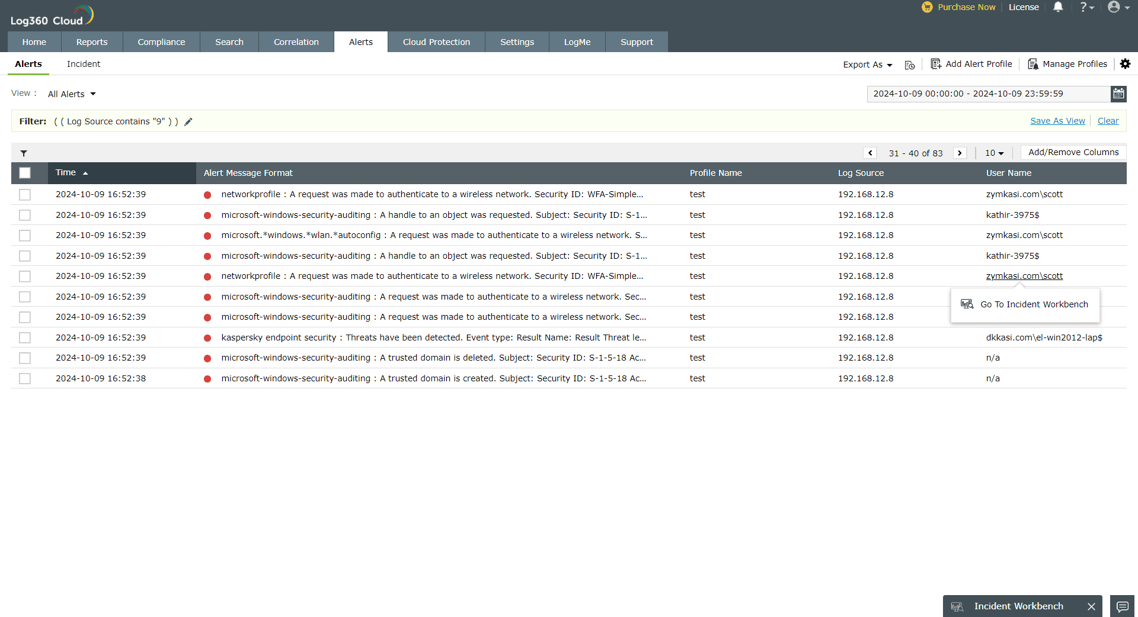
Task: Open the Correlation menu
Action: [x=296, y=41]
